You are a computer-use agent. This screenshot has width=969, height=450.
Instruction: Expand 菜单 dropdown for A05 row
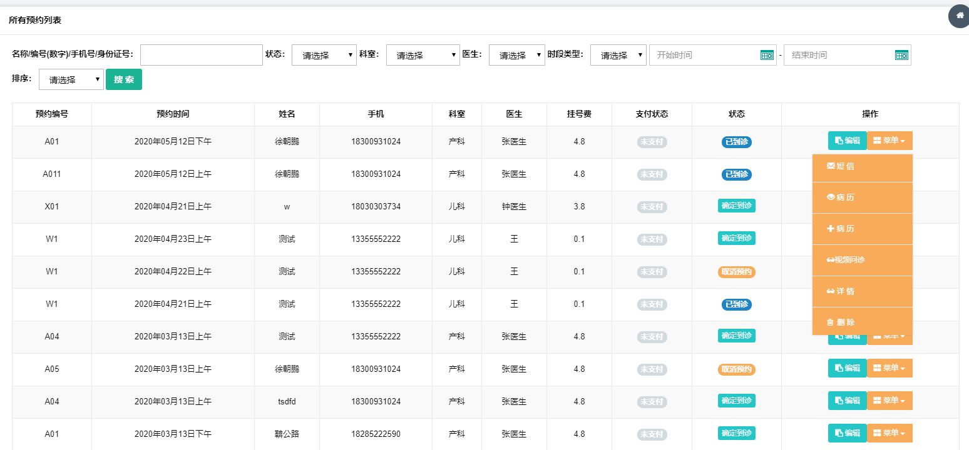click(x=890, y=368)
